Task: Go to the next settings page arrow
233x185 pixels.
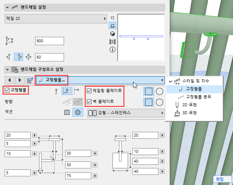Action: click(20, 80)
